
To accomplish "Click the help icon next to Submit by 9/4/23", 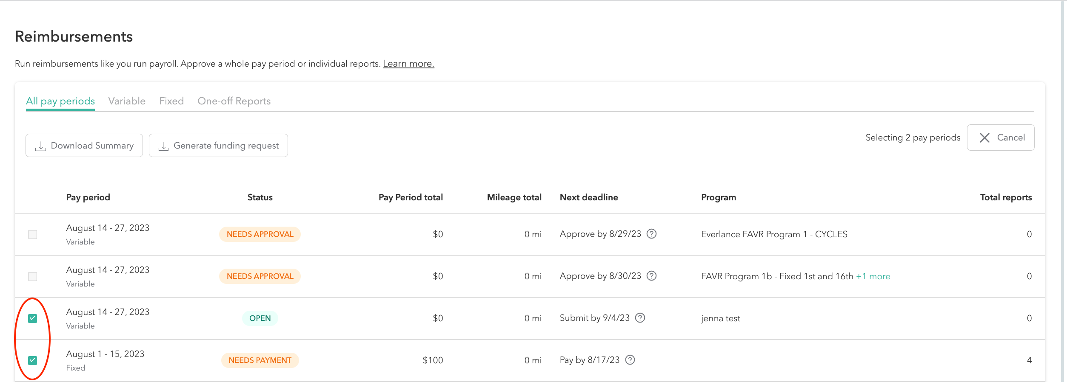I will (x=640, y=317).
